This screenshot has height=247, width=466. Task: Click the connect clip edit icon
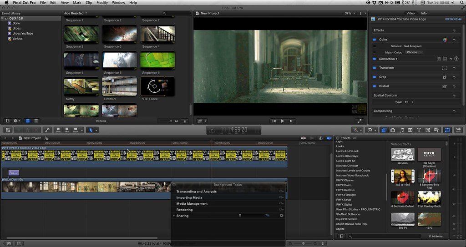59,130
